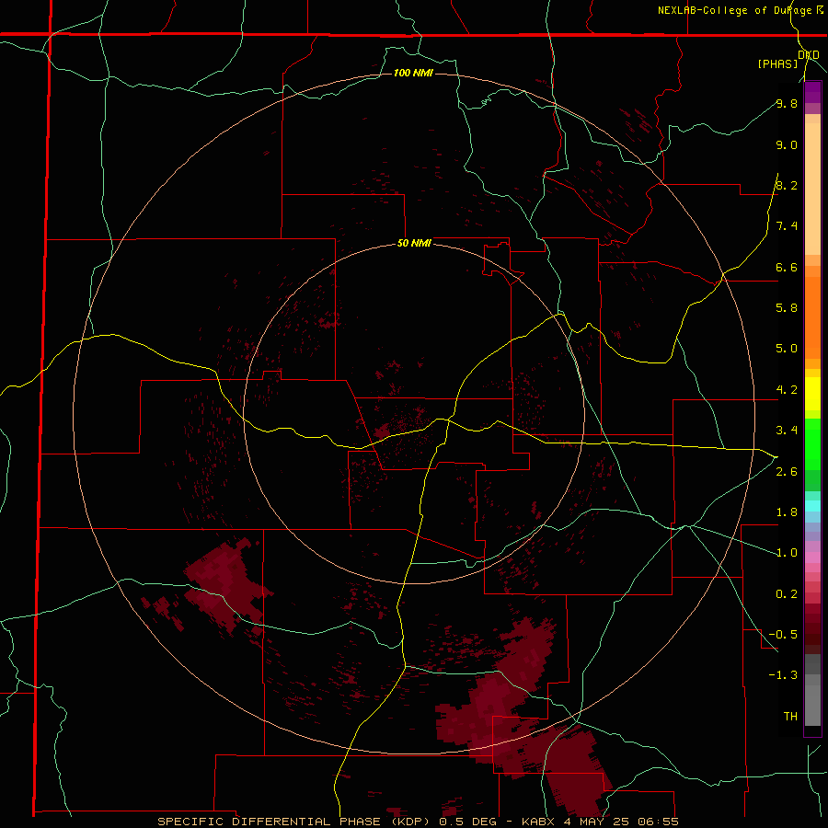This screenshot has width=828, height=828.
Task: Click the Specific Differential Phase caption text
Action: pyautogui.click(x=419, y=822)
